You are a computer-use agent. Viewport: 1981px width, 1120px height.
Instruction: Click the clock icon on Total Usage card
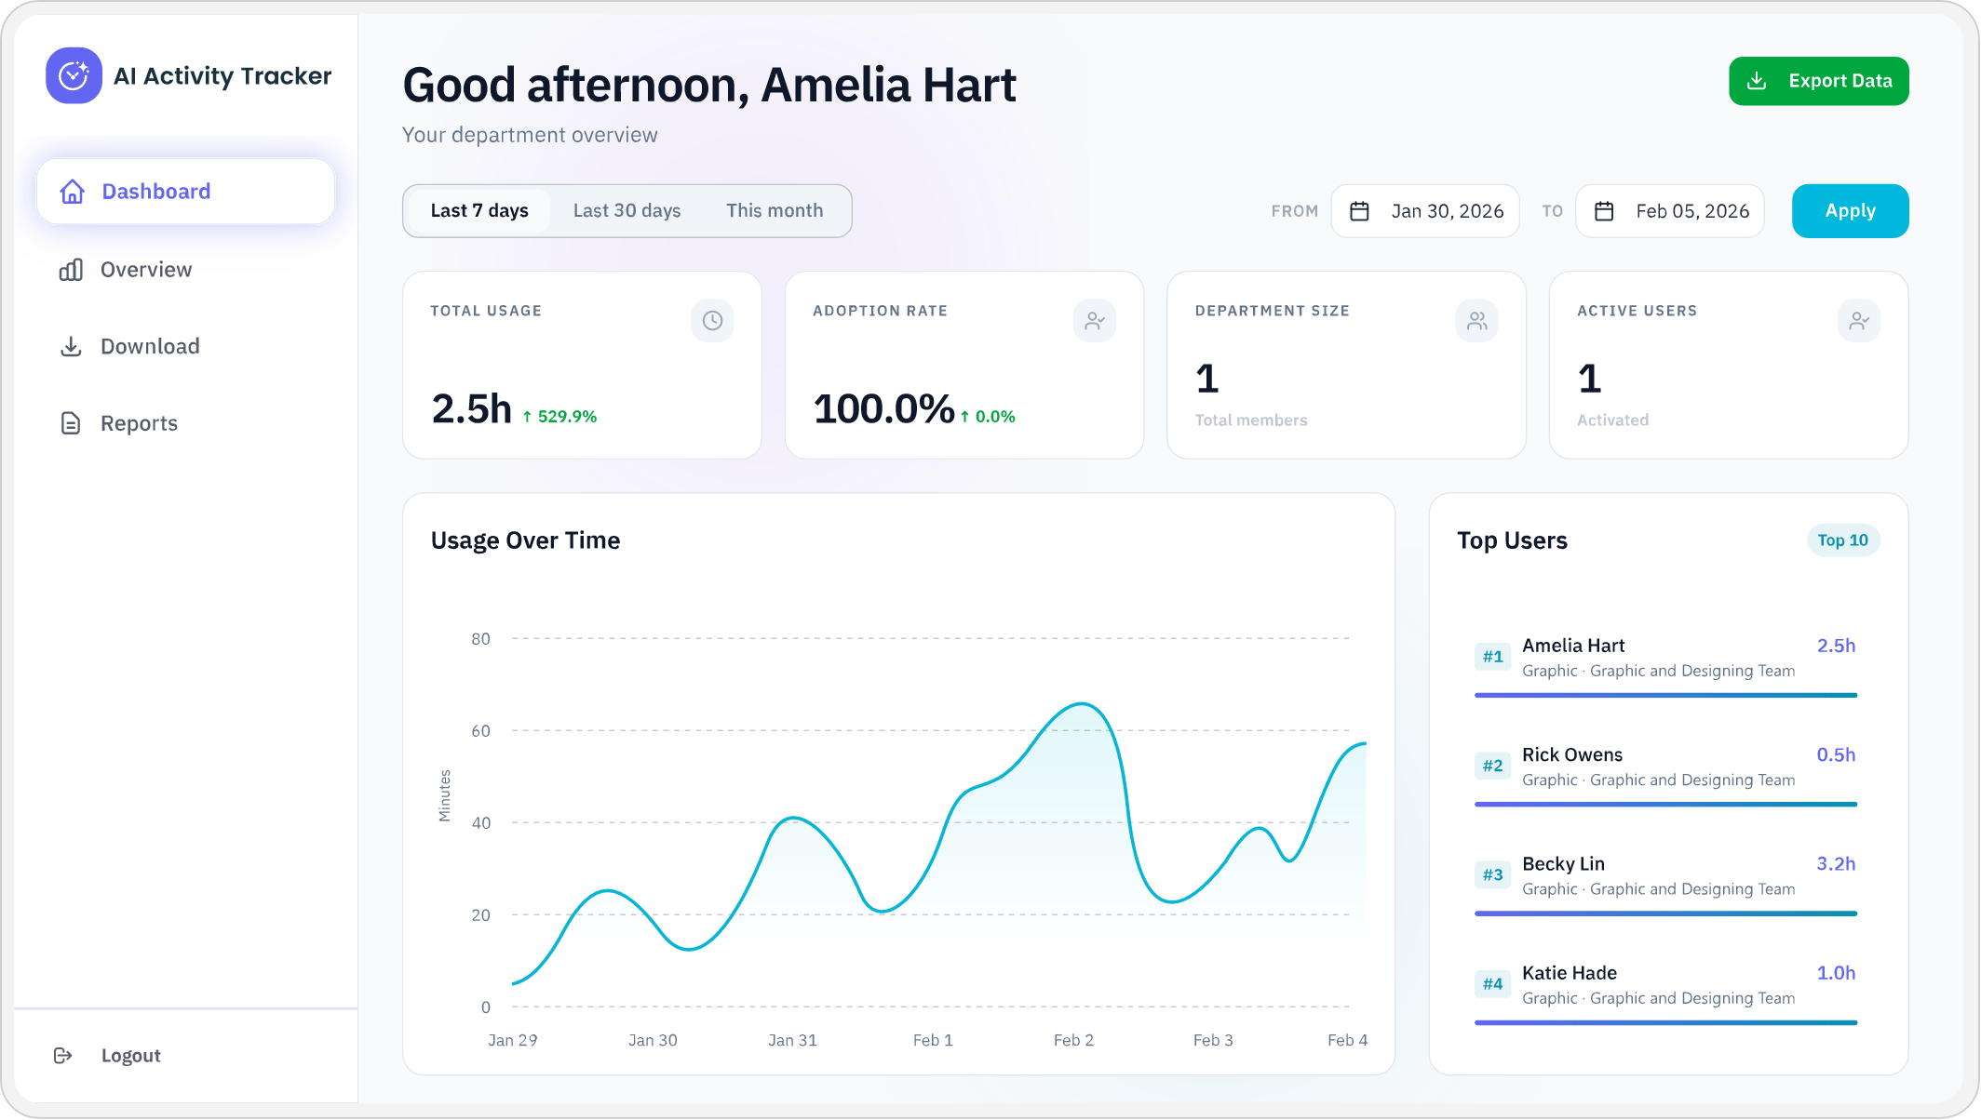[711, 320]
